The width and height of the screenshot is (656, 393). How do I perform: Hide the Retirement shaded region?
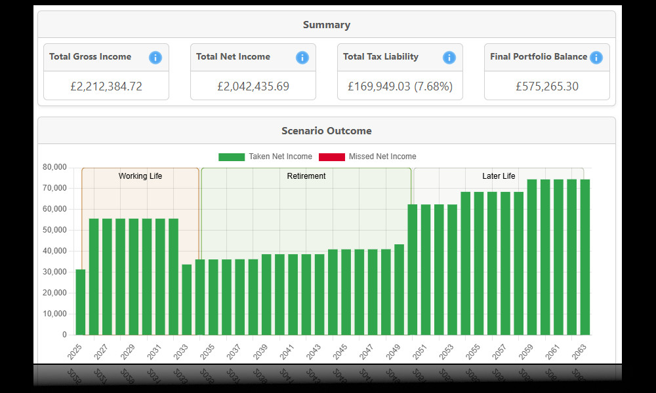[306, 176]
